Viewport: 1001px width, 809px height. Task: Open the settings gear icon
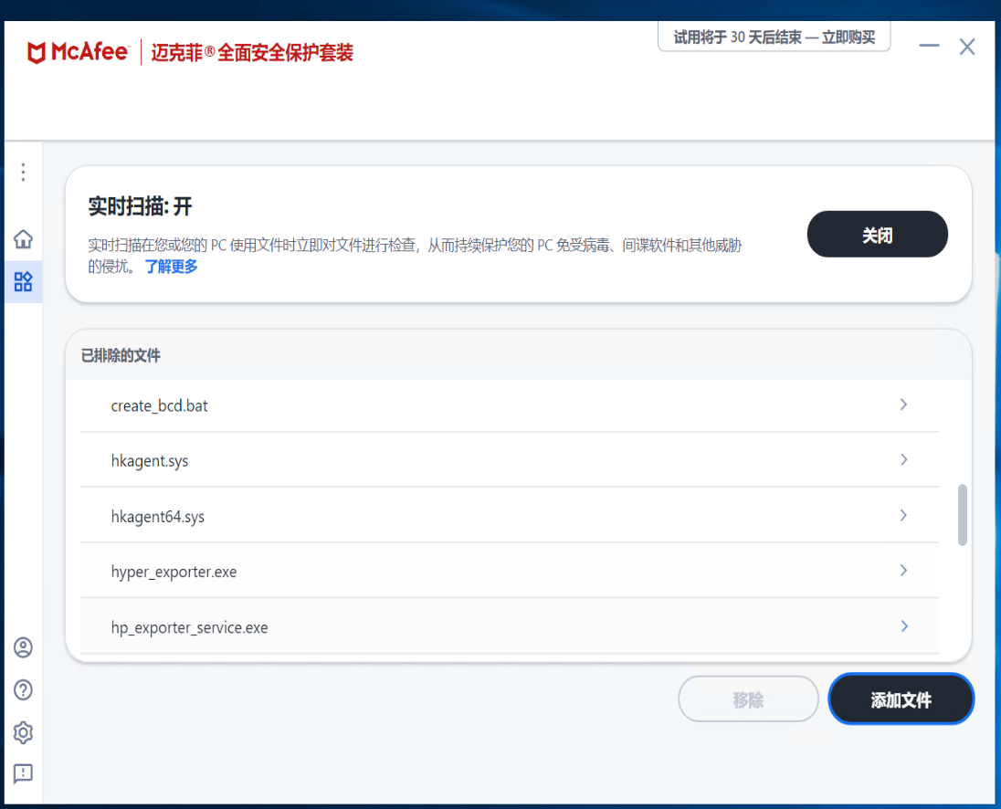tap(23, 732)
